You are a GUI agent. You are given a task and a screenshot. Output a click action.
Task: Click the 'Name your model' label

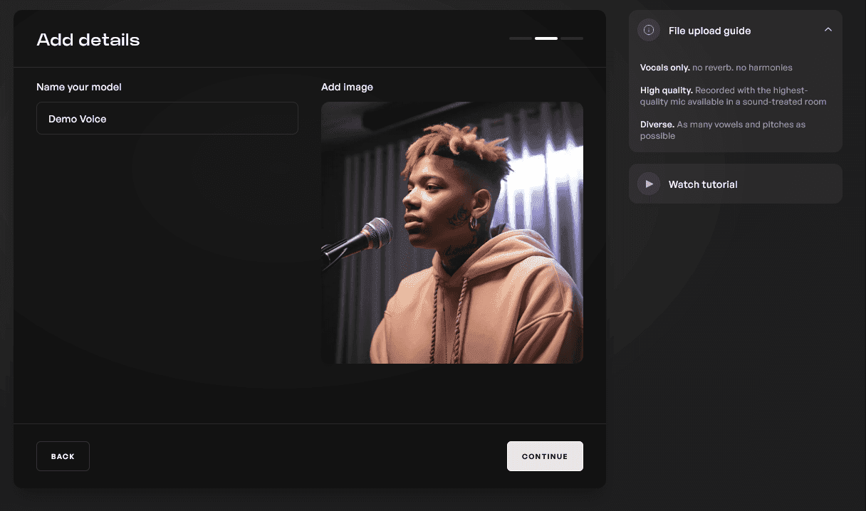(x=79, y=87)
